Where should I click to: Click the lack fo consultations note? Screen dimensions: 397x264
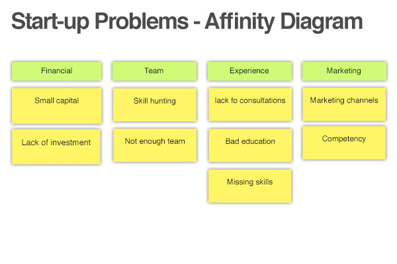(x=250, y=104)
